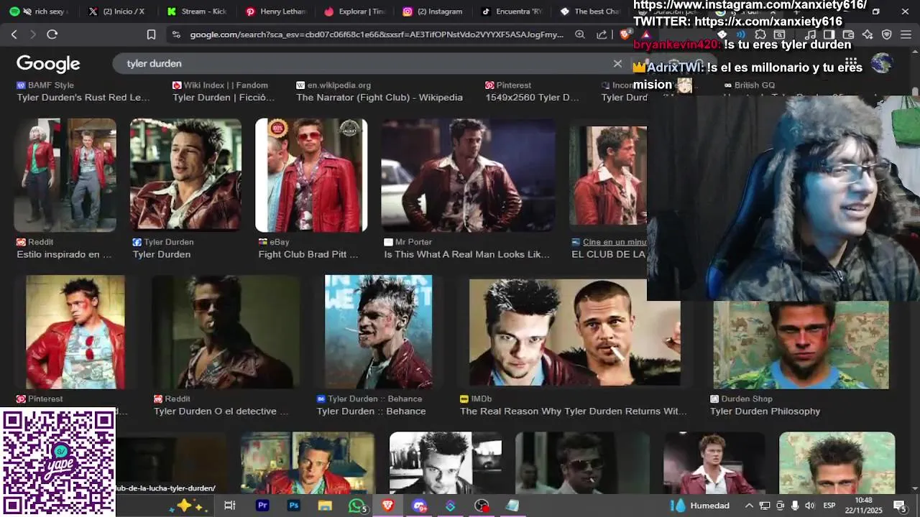Click the tyler durden search field
Screen dimensions: 920x517
click(x=367, y=63)
